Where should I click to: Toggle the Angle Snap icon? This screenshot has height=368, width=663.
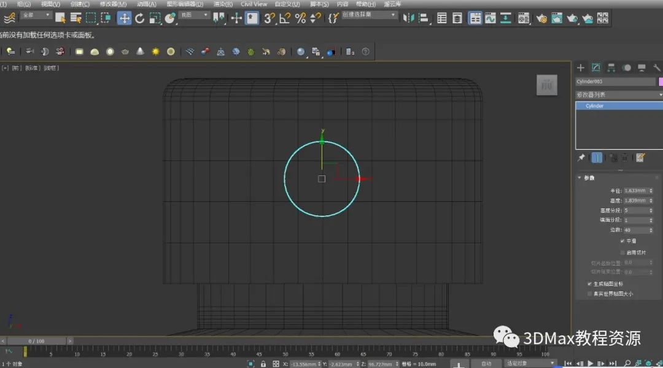click(285, 18)
